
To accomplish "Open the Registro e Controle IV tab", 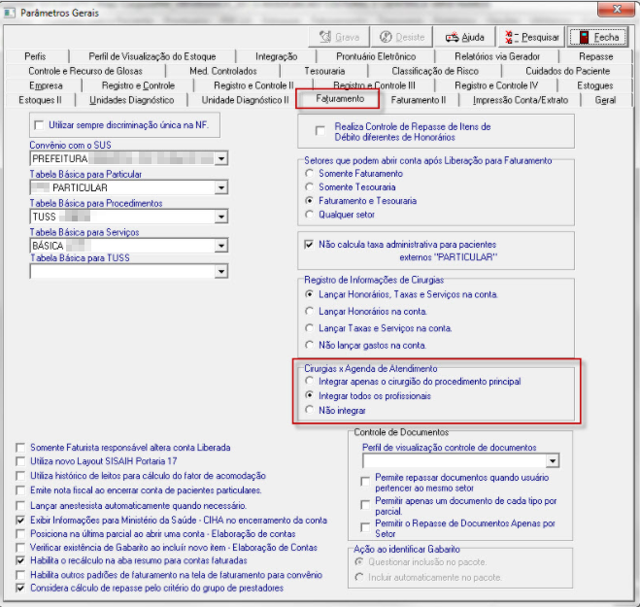I will tap(496, 85).
